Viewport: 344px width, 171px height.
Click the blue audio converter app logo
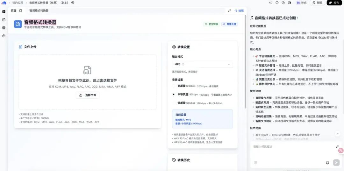(x=18, y=24)
